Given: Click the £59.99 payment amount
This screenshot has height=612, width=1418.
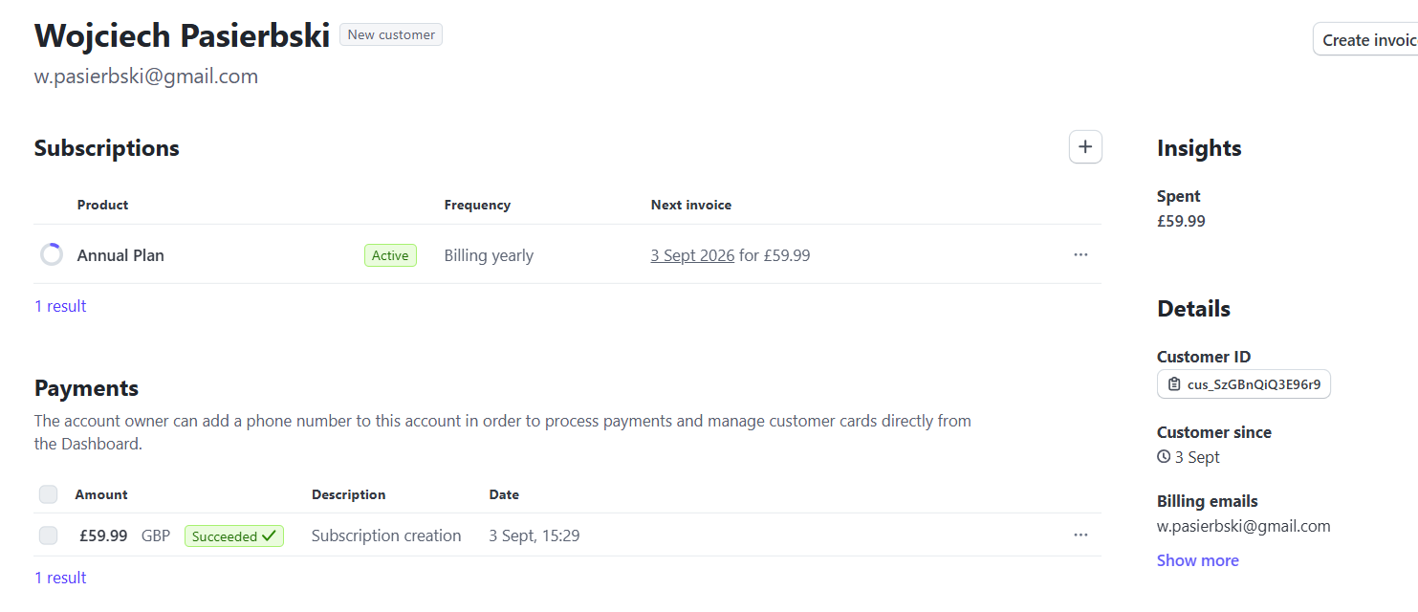Looking at the screenshot, I should point(103,535).
